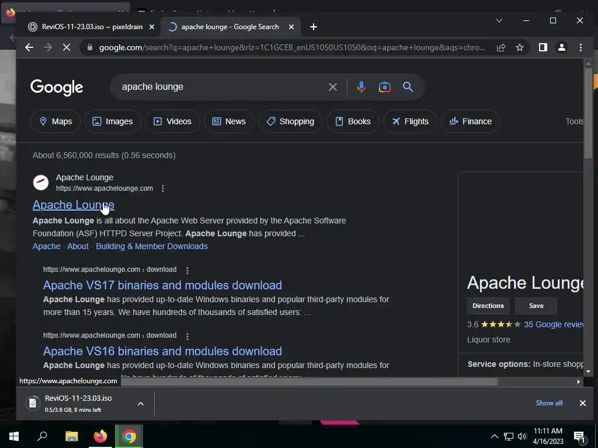Click the URL in the address bar
The height and width of the screenshot is (448, 598).
click(292, 48)
